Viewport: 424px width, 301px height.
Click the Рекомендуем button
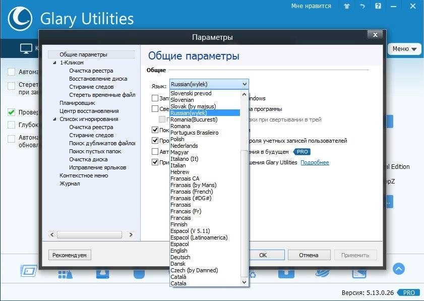(70, 255)
